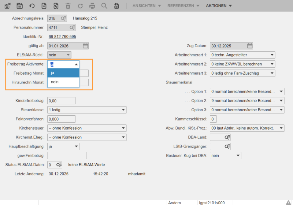Click the time value '15:42:20'
The width and height of the screenshot is (293, 205).
coord(100,174)
